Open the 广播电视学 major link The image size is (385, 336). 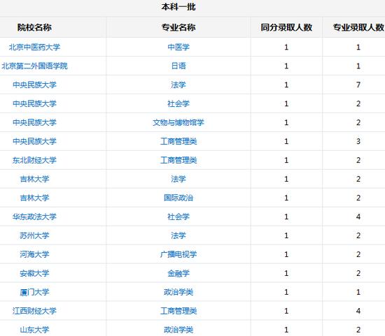click(x=178, y=254)
